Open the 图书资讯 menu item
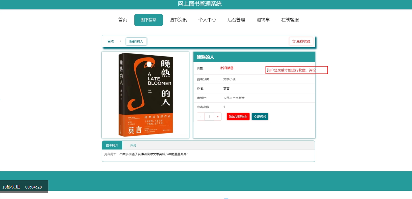 (178, 20)
